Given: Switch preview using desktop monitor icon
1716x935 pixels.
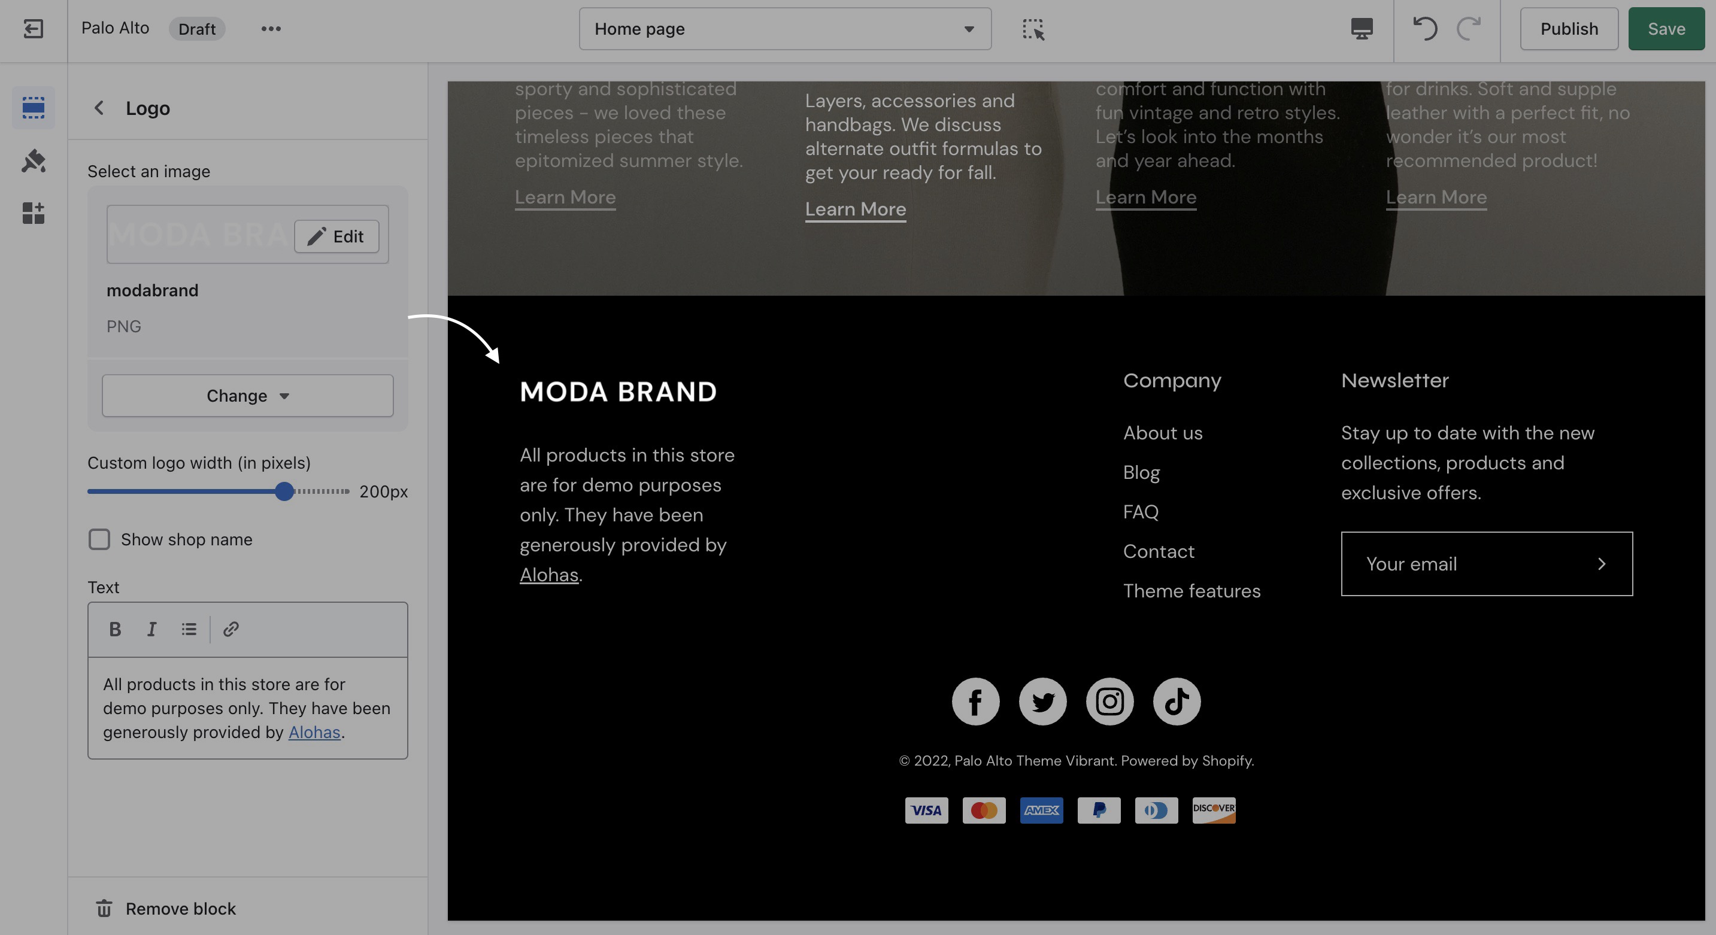Looking at the screenshot, I should pyautogui.click(x=1361, y=29).
